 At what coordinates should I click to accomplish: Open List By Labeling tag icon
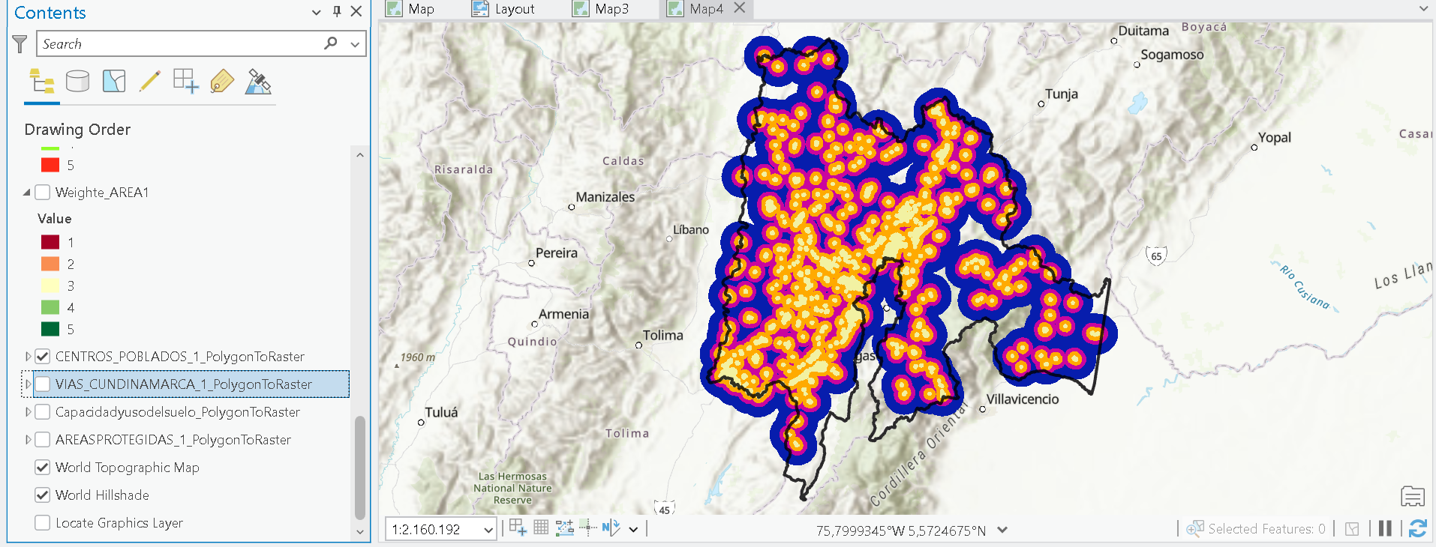click(x=222, y=81)
